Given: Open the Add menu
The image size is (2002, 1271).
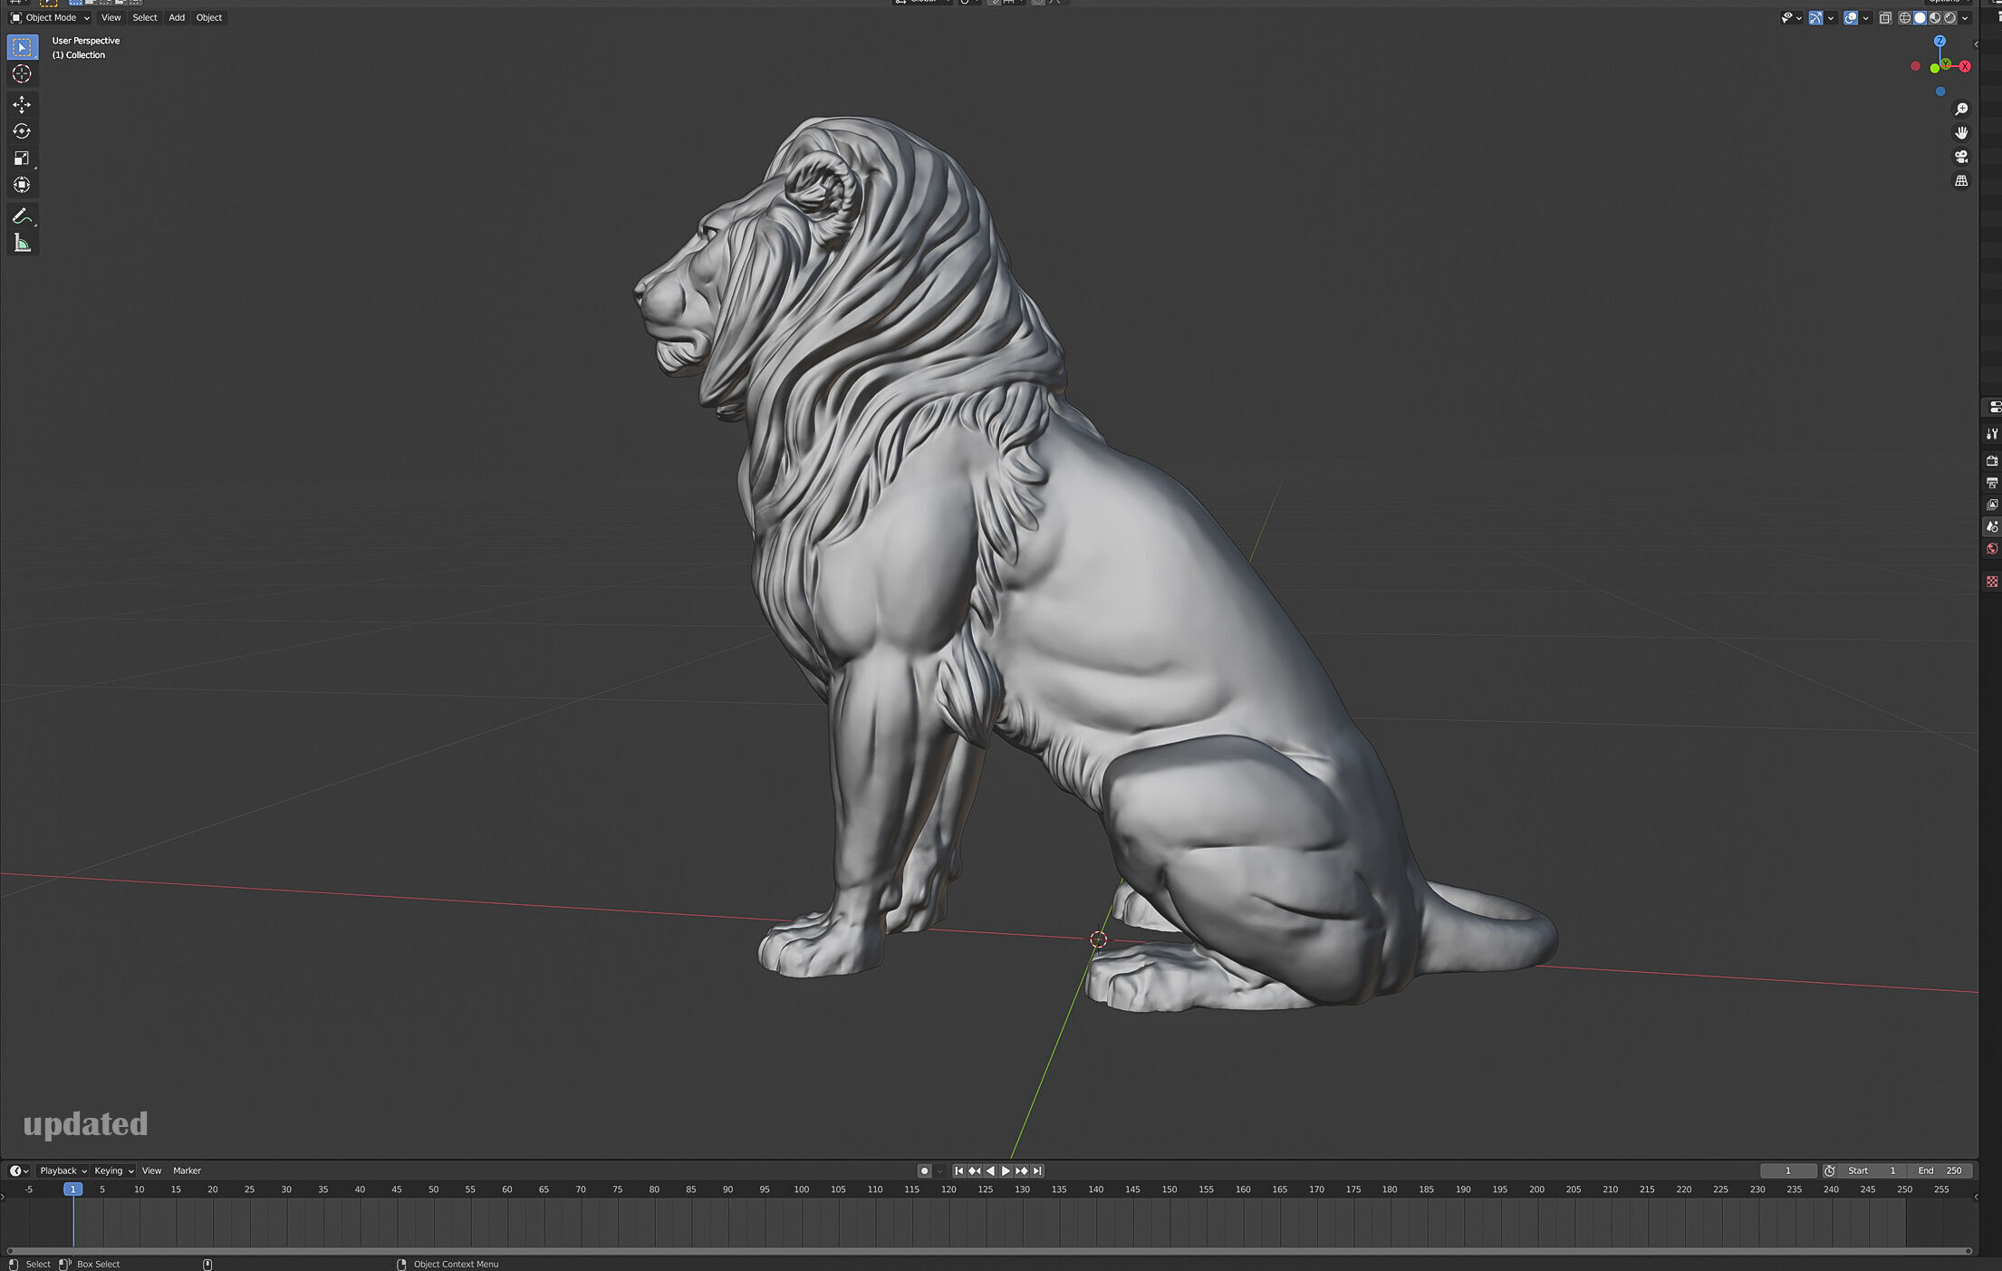Looking at the screenshot, I should [177, 18].
